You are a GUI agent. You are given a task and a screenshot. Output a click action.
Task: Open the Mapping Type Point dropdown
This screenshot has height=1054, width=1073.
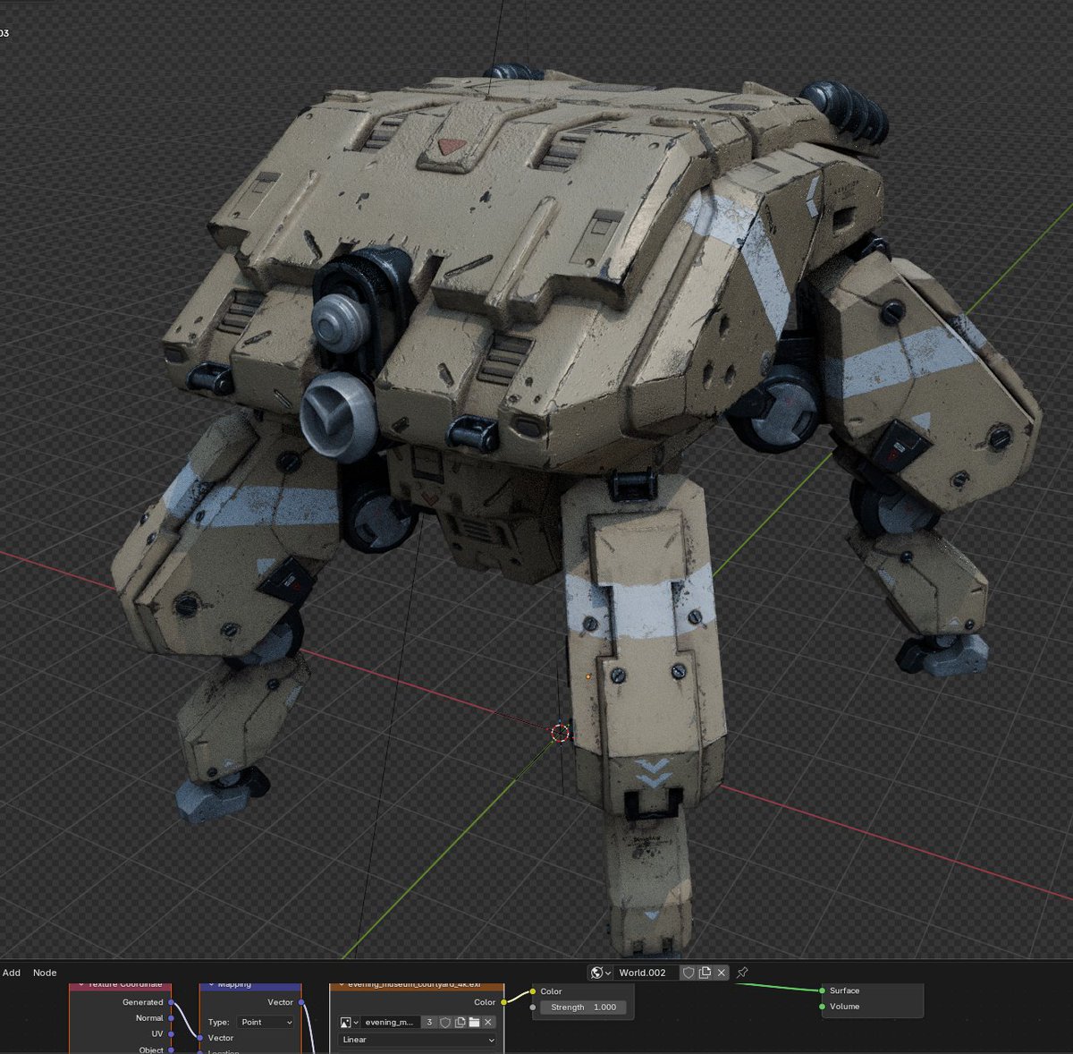coord(266,1022)
